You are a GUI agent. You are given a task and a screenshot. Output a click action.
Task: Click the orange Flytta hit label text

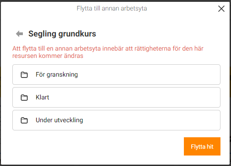click(202, 147)
